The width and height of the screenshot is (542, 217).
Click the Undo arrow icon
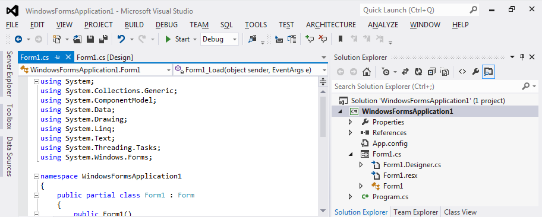121,39
